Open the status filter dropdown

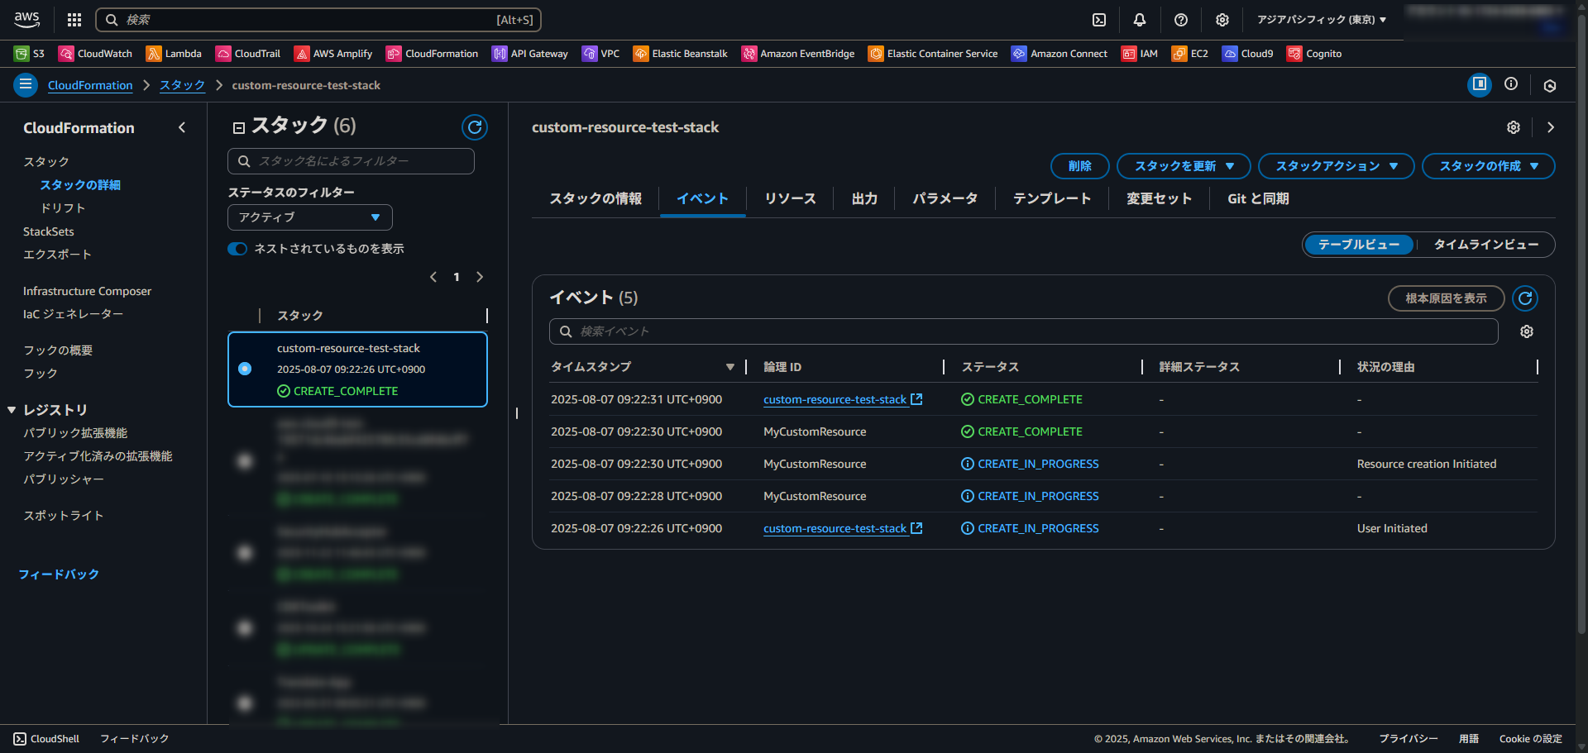coord(310,217)
